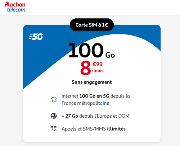Click the France map outline icon
This screenshot has height=146, width=180.
[x=54, y=99]
